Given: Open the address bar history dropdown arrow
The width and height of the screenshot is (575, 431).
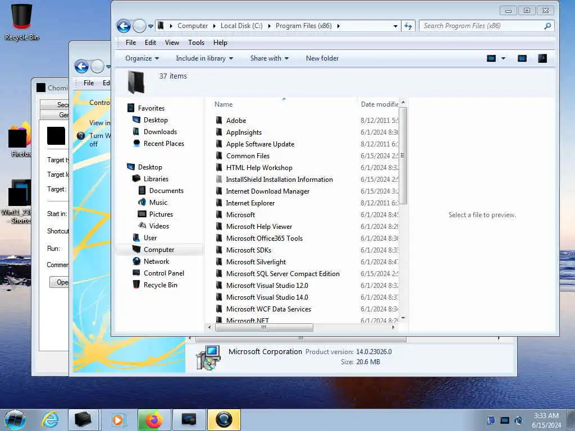Looking at the screenshot, I should (395, 26).
